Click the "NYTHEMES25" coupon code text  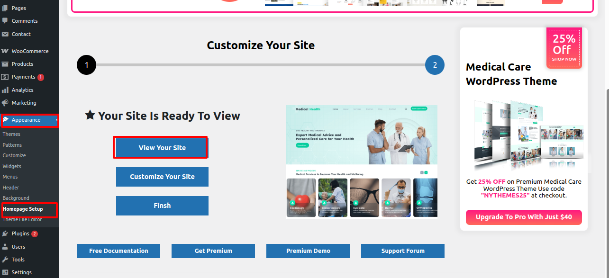click(505, 195)
